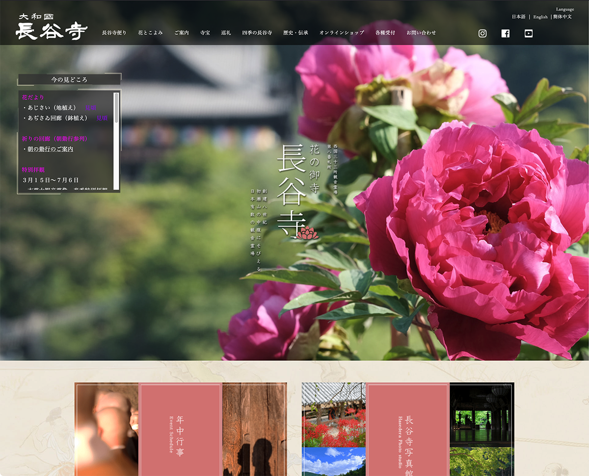Open the 花とこよみ menu item

click(x=150, y=33)
